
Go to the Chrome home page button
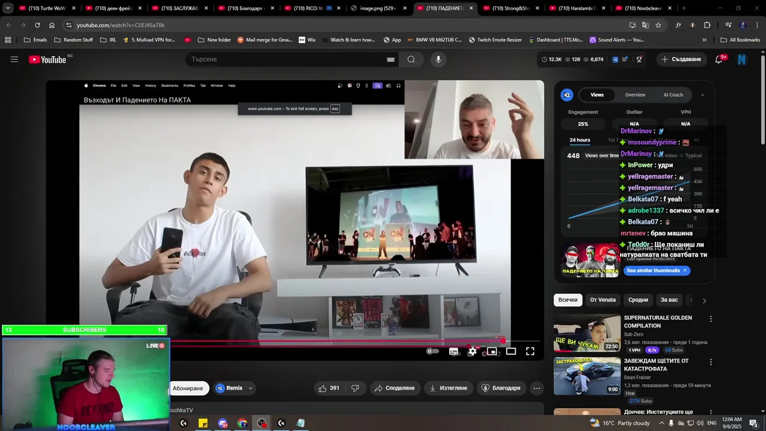[x=52, y=25]
